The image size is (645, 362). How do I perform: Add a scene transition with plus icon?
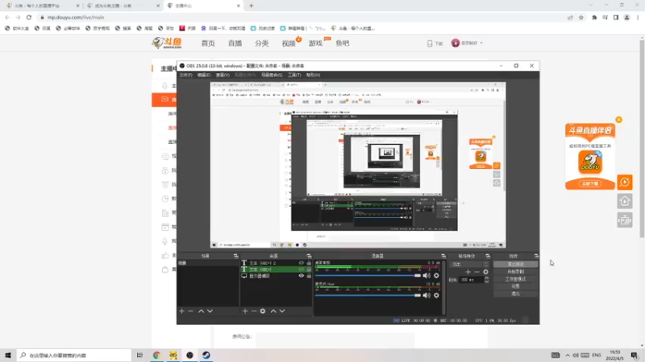coord(468,272)
